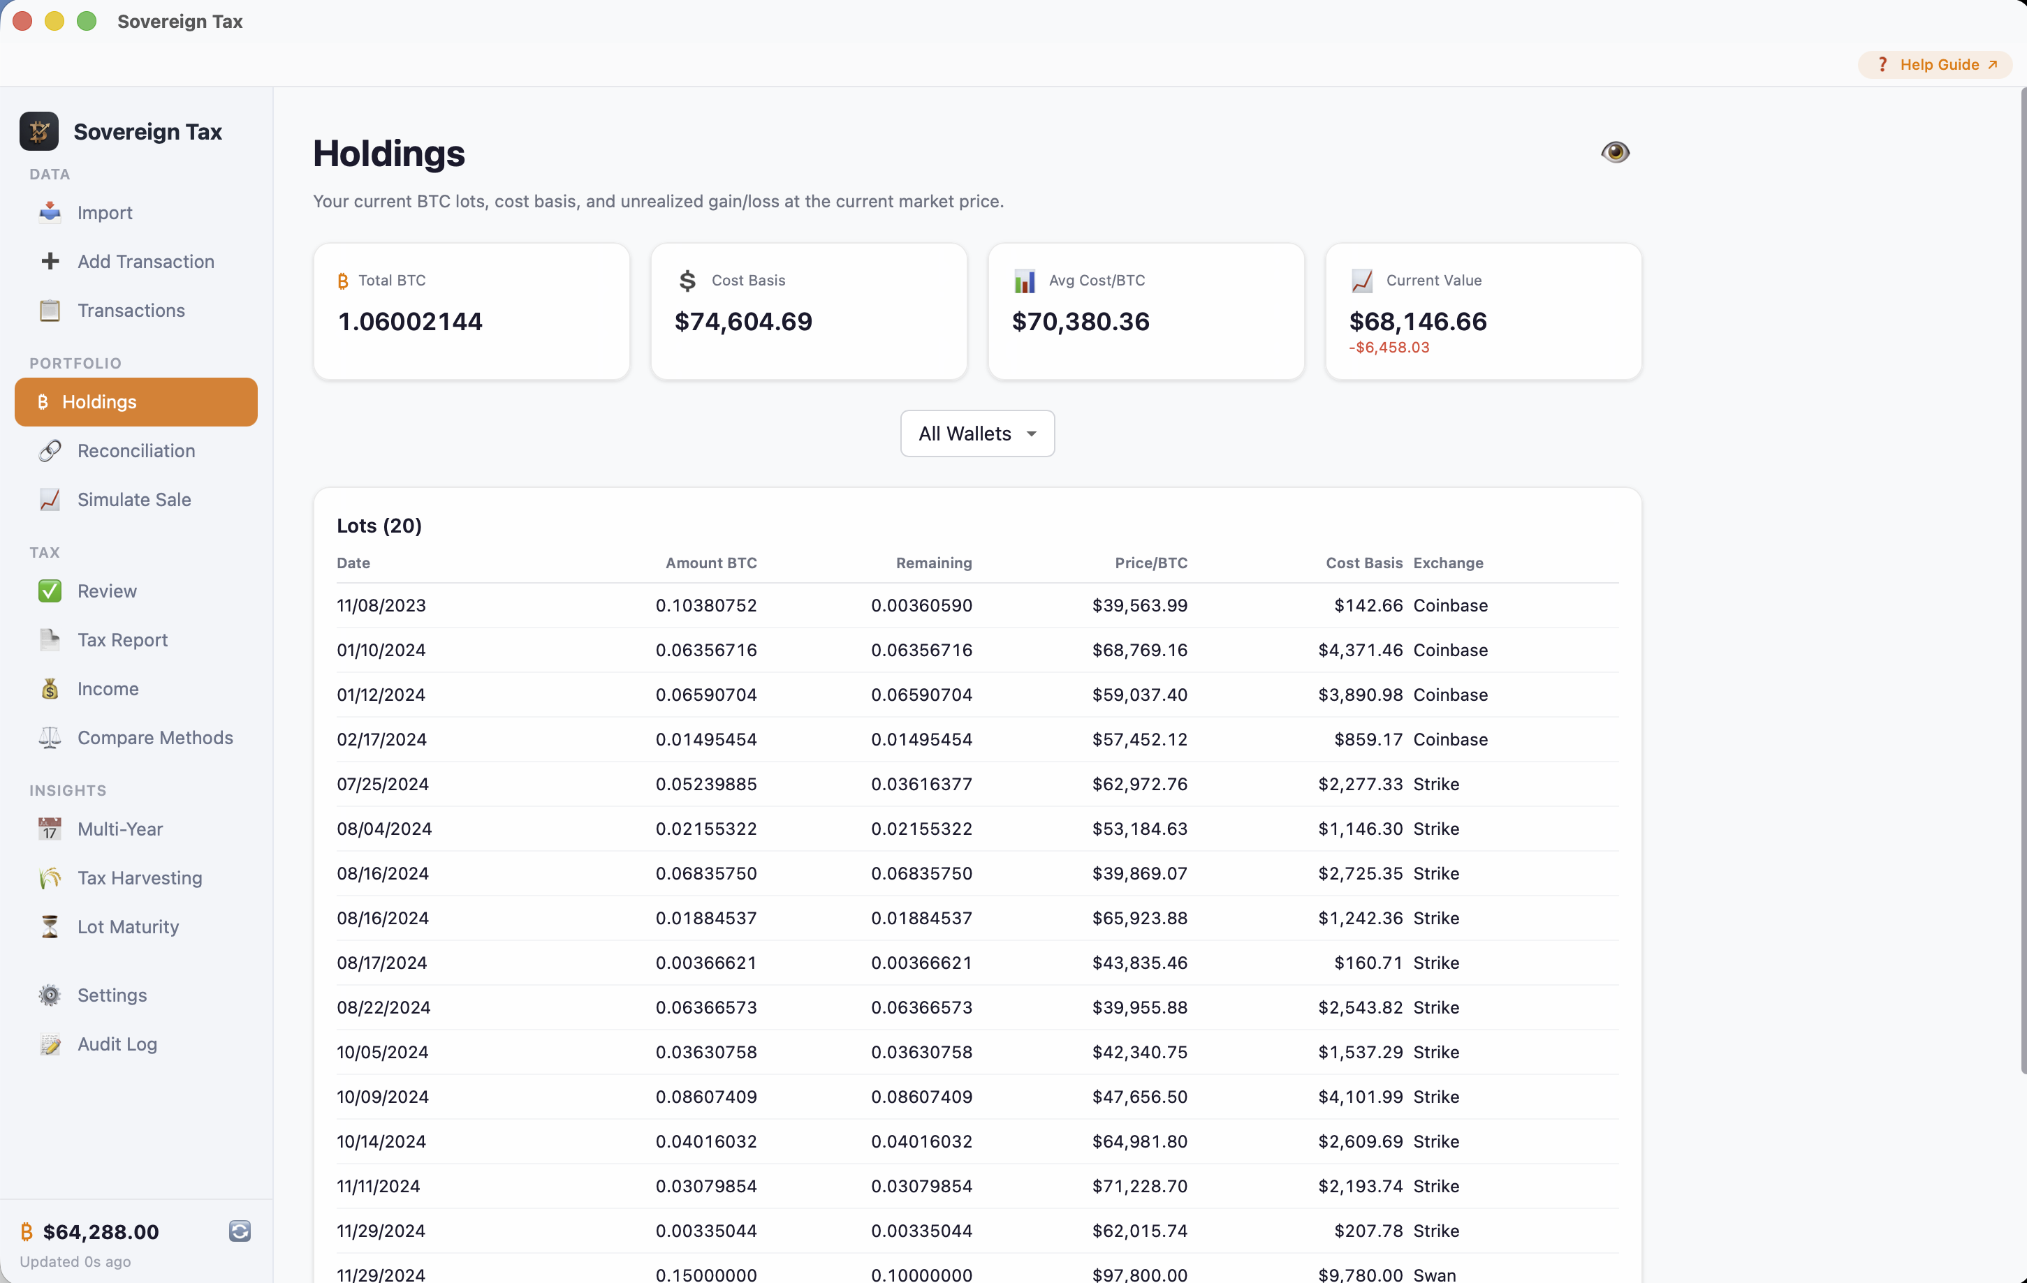
Task: Open Compare Methods
Action: click(155, 738)
